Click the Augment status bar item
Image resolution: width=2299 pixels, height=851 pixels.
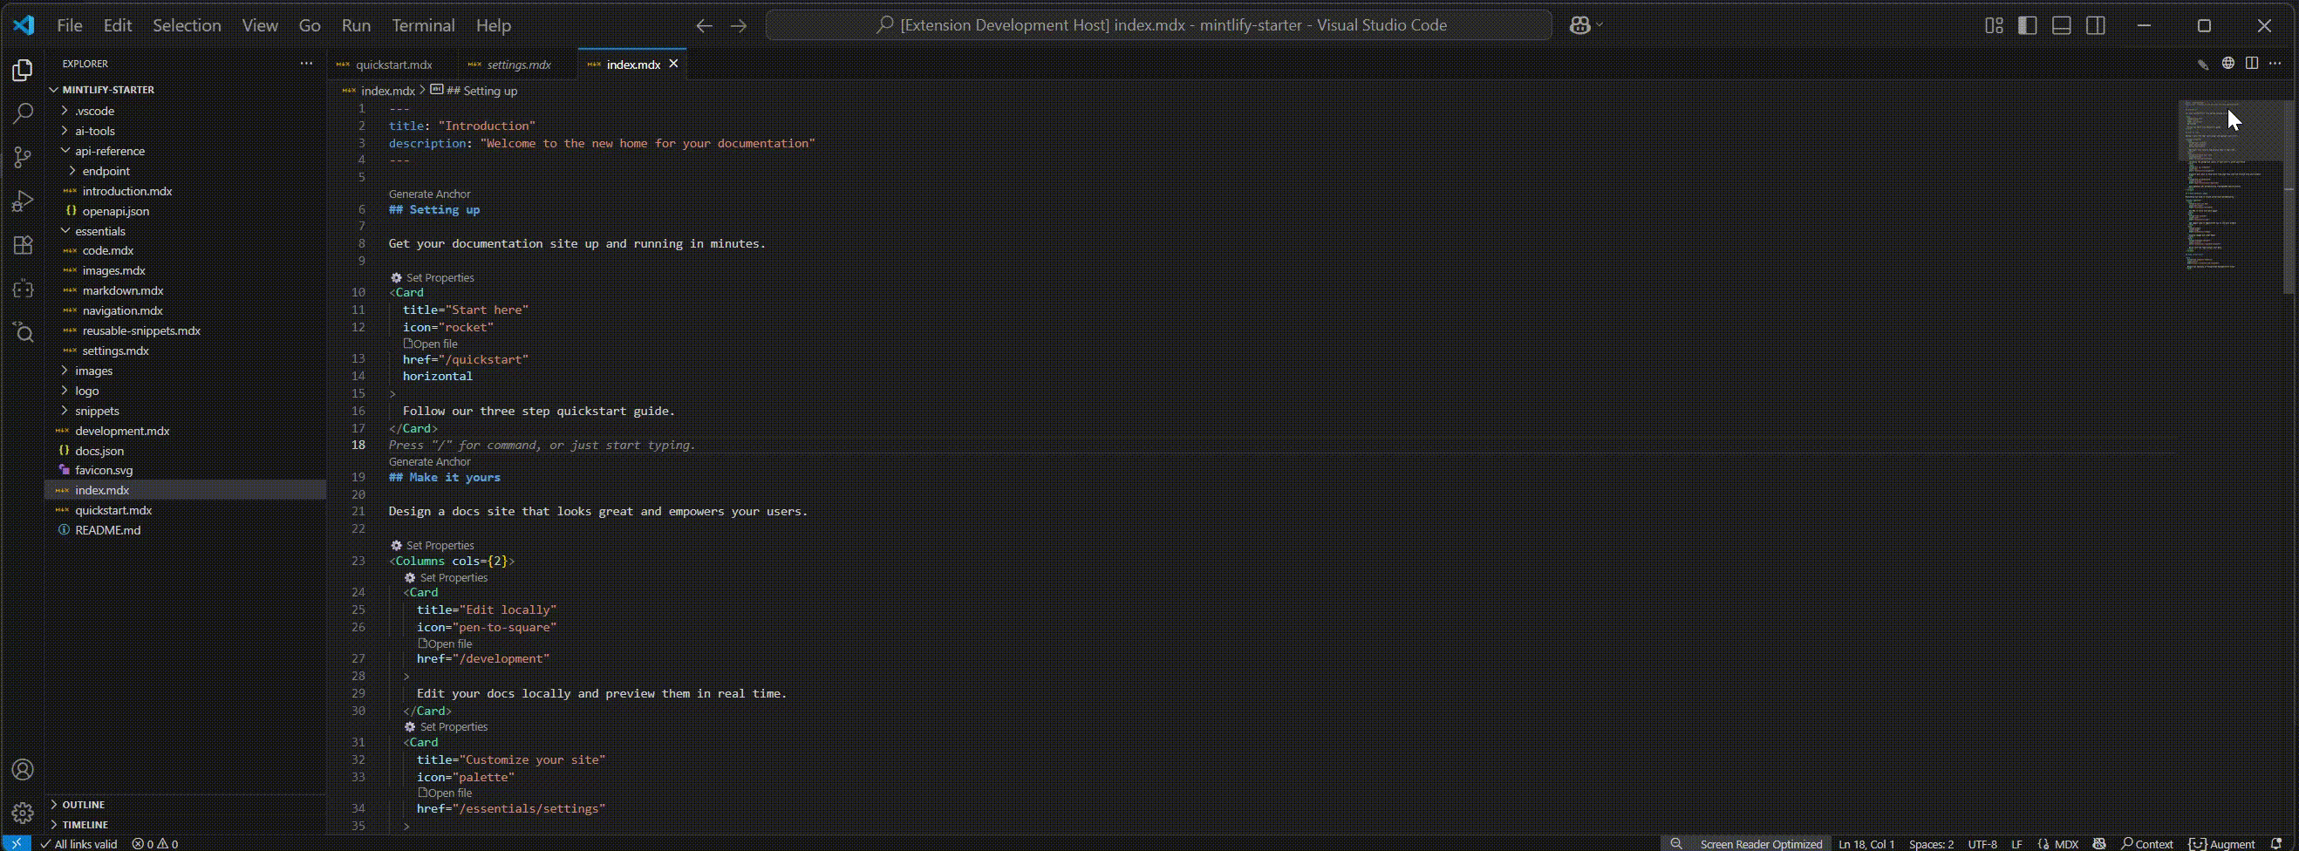click(x=2221, y=844)
